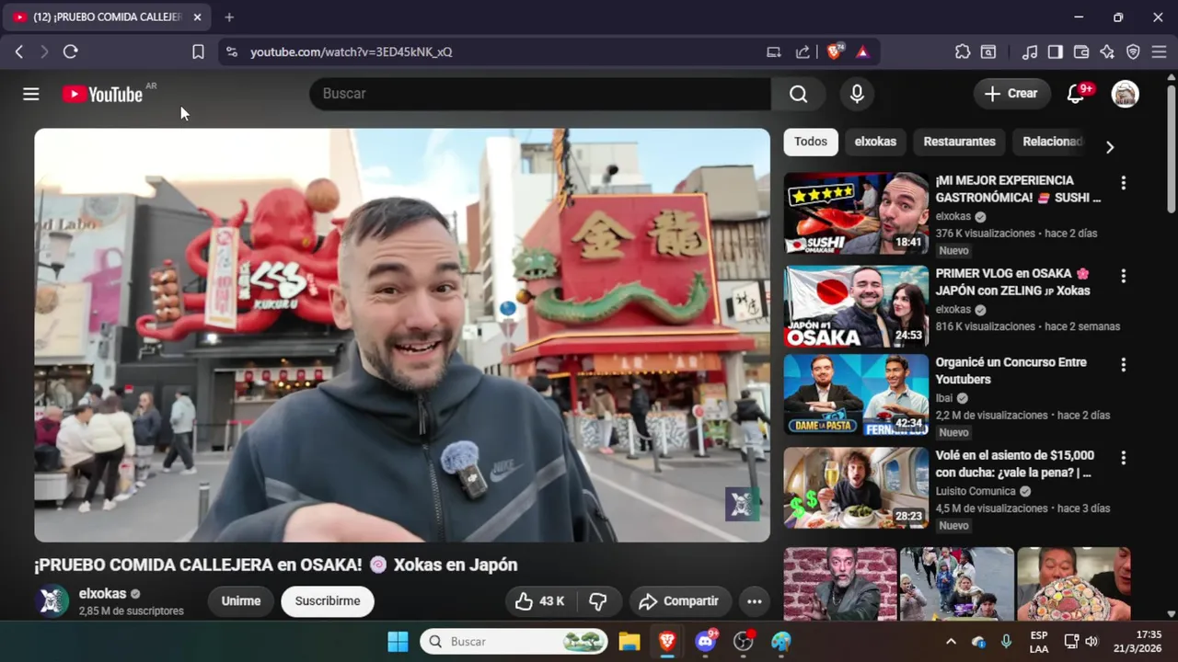
Task: Open File Explorer from the taskbar
Action: pos(629,642)
